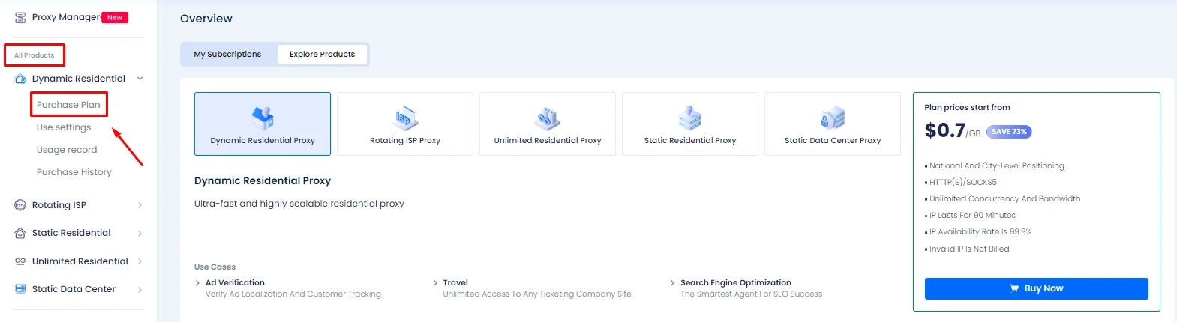Click the Rotating ISP sidebar icon
1177x322 pixels.
click(x=20, y=205)
